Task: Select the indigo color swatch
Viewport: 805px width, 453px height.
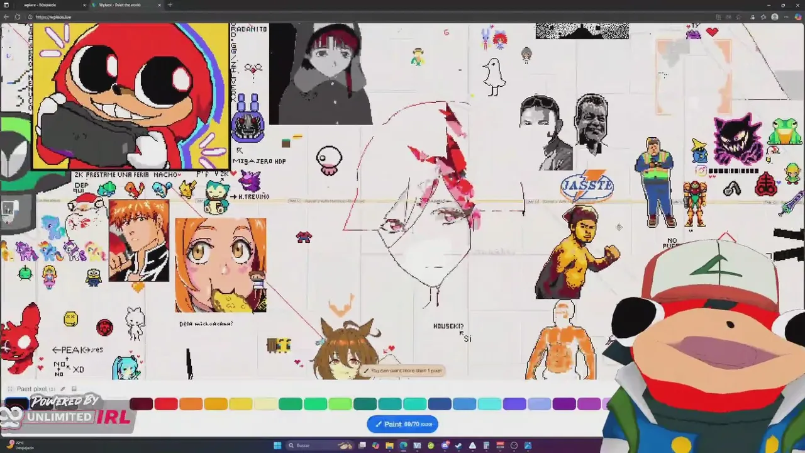Action: pos(514,404)
